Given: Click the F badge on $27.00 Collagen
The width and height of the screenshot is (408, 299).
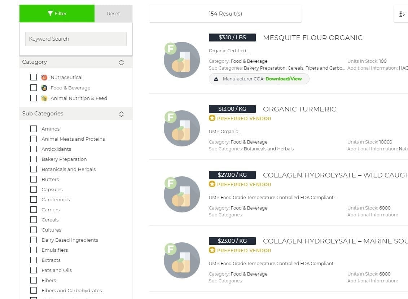Looking at the screenshot, I should [170, 183].
